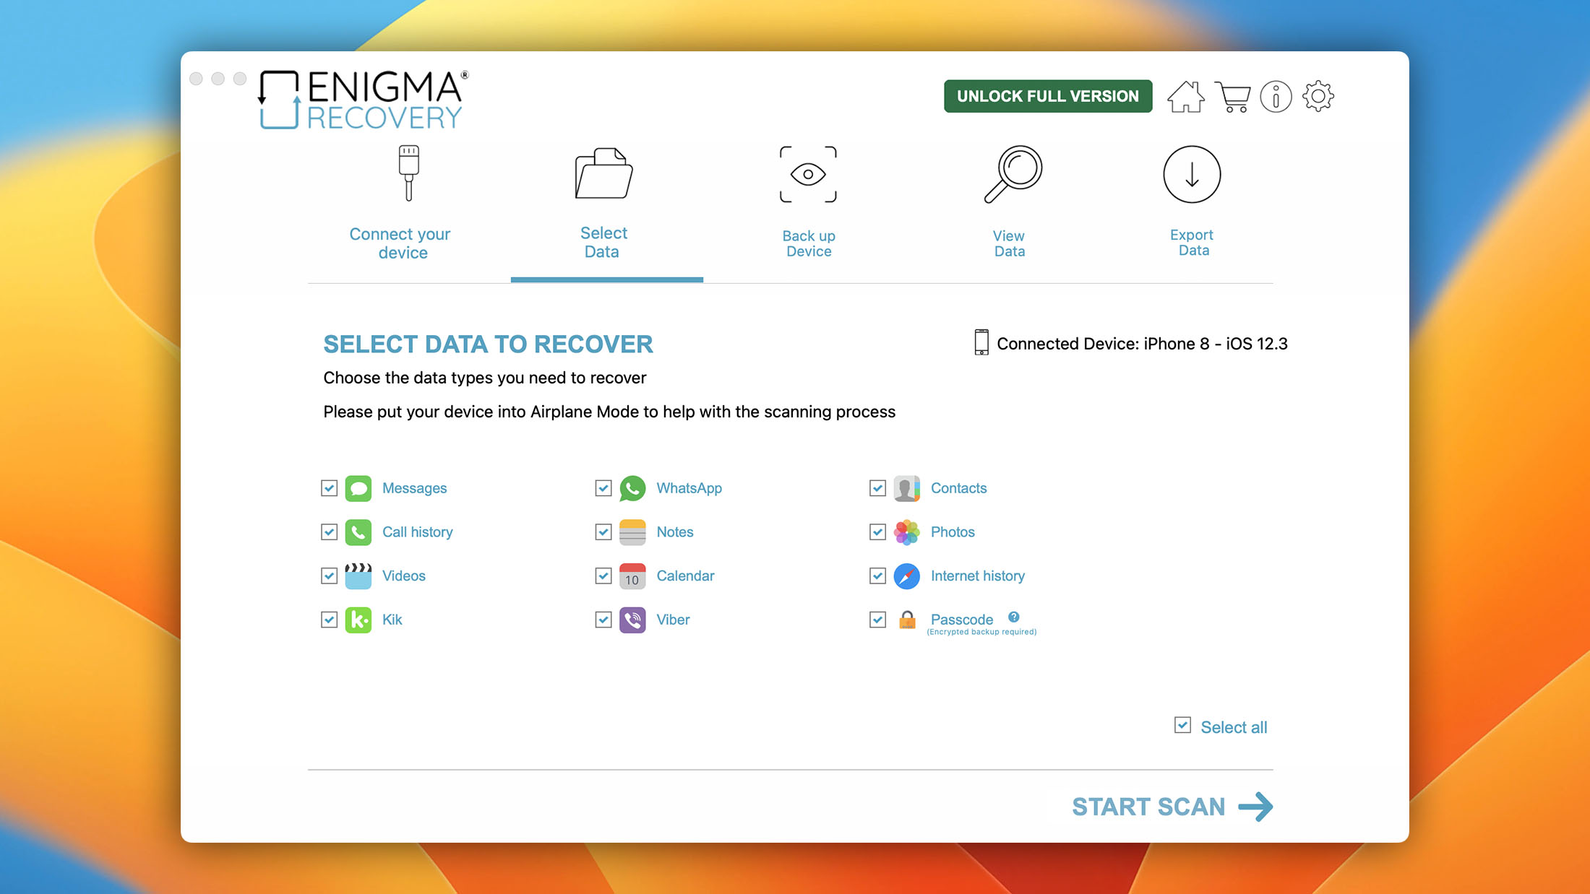Open the settings gear icon
Image resolution: width=1590 pixels, height=894 pixels.
point(1318,96)
